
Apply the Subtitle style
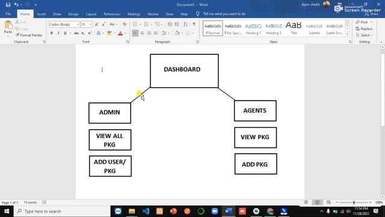click(314, 28)
